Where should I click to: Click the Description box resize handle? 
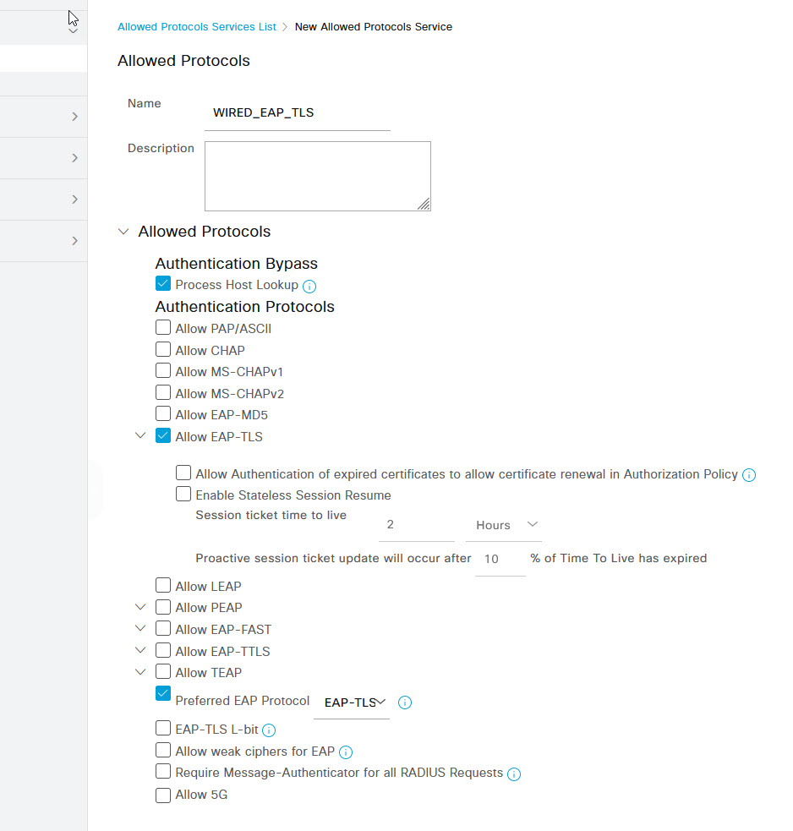click(x=424, y=204)
